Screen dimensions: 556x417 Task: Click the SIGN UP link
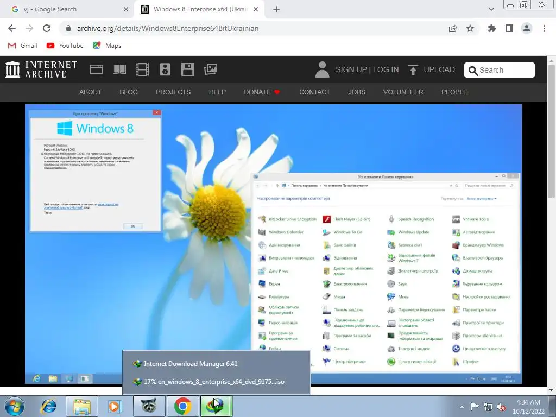[x=351, y=69]
